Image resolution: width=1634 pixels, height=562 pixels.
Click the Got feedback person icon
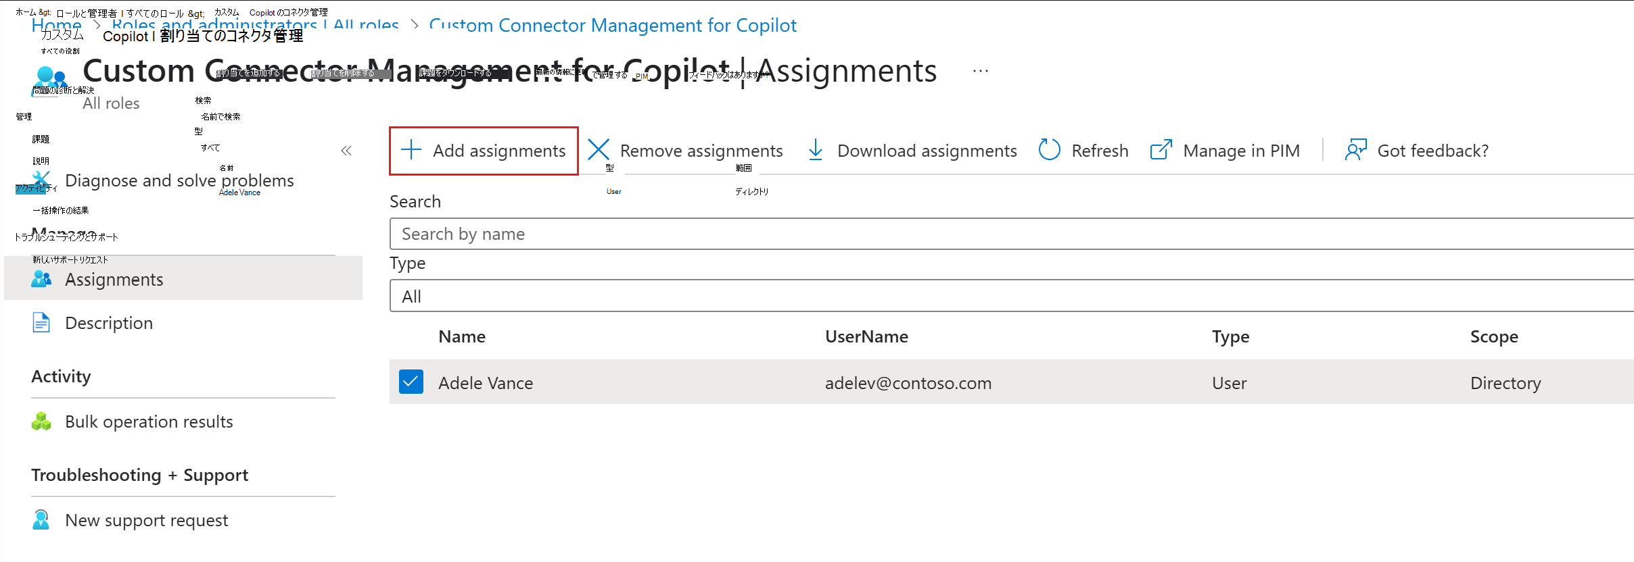(x=1356, y=150)
